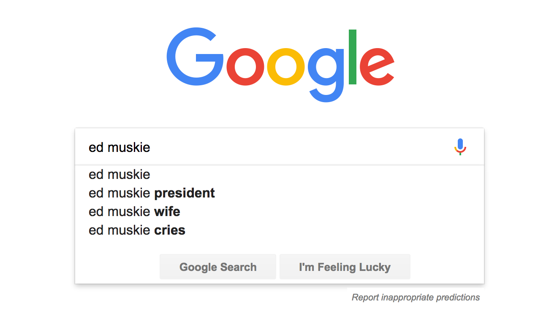Open the Report inappropriate predictions link
This screenshot has height=330, width=538.
click(x=416, y=298)
